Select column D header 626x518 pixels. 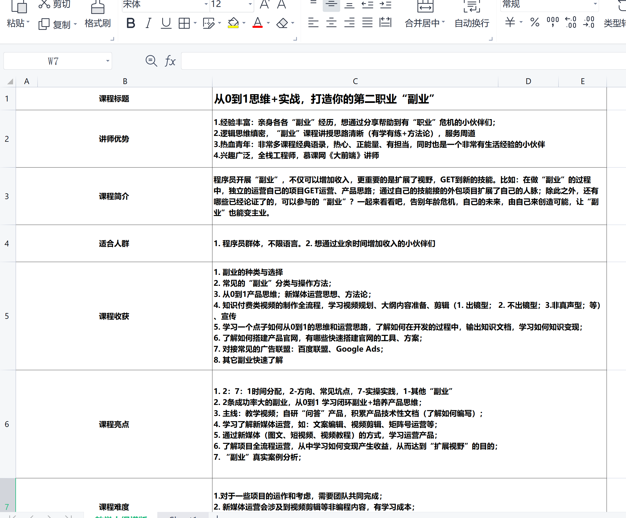click(528, 81)
